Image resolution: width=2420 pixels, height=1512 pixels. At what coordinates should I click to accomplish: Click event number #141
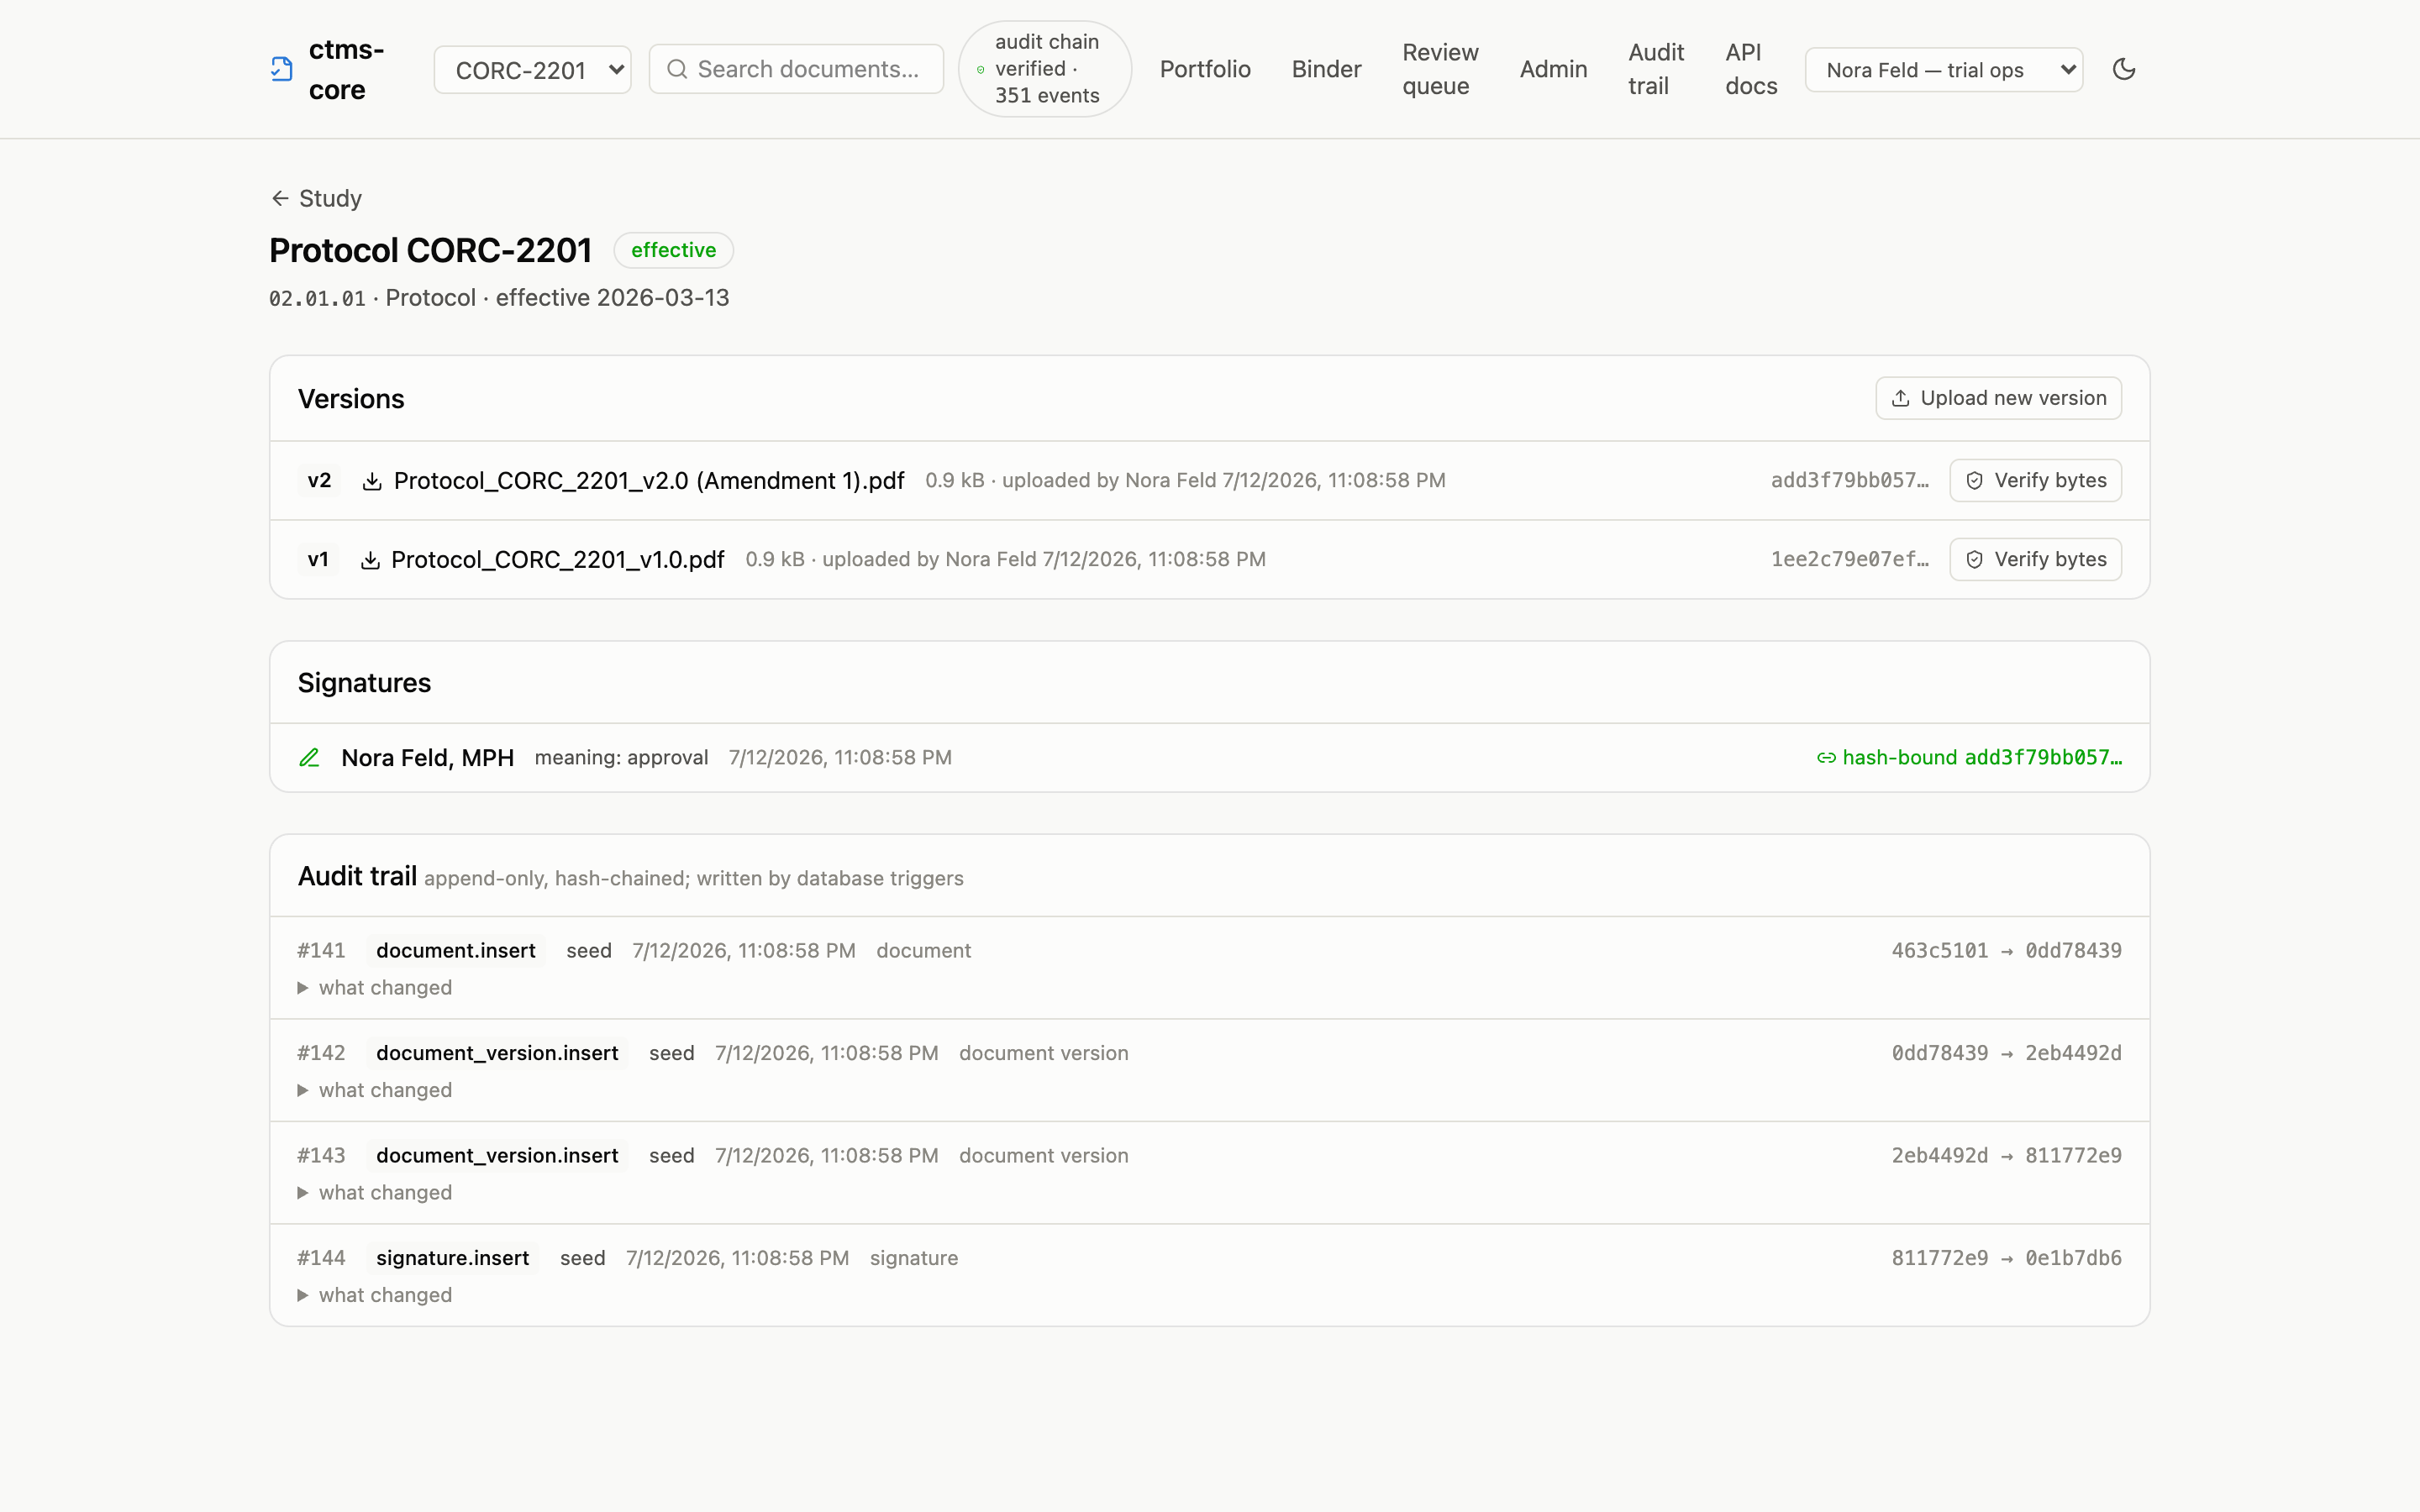pyautogui.click(x=321, y=951)
